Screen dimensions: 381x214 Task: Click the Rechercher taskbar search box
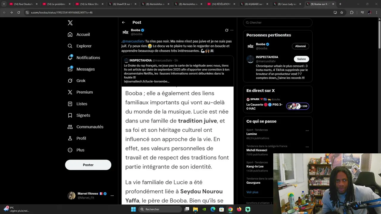(x=160, y=209)
